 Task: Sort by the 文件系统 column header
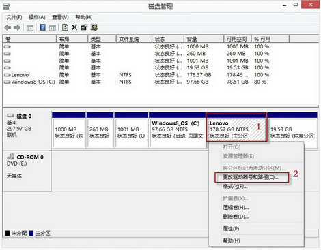tap(134, 39)
